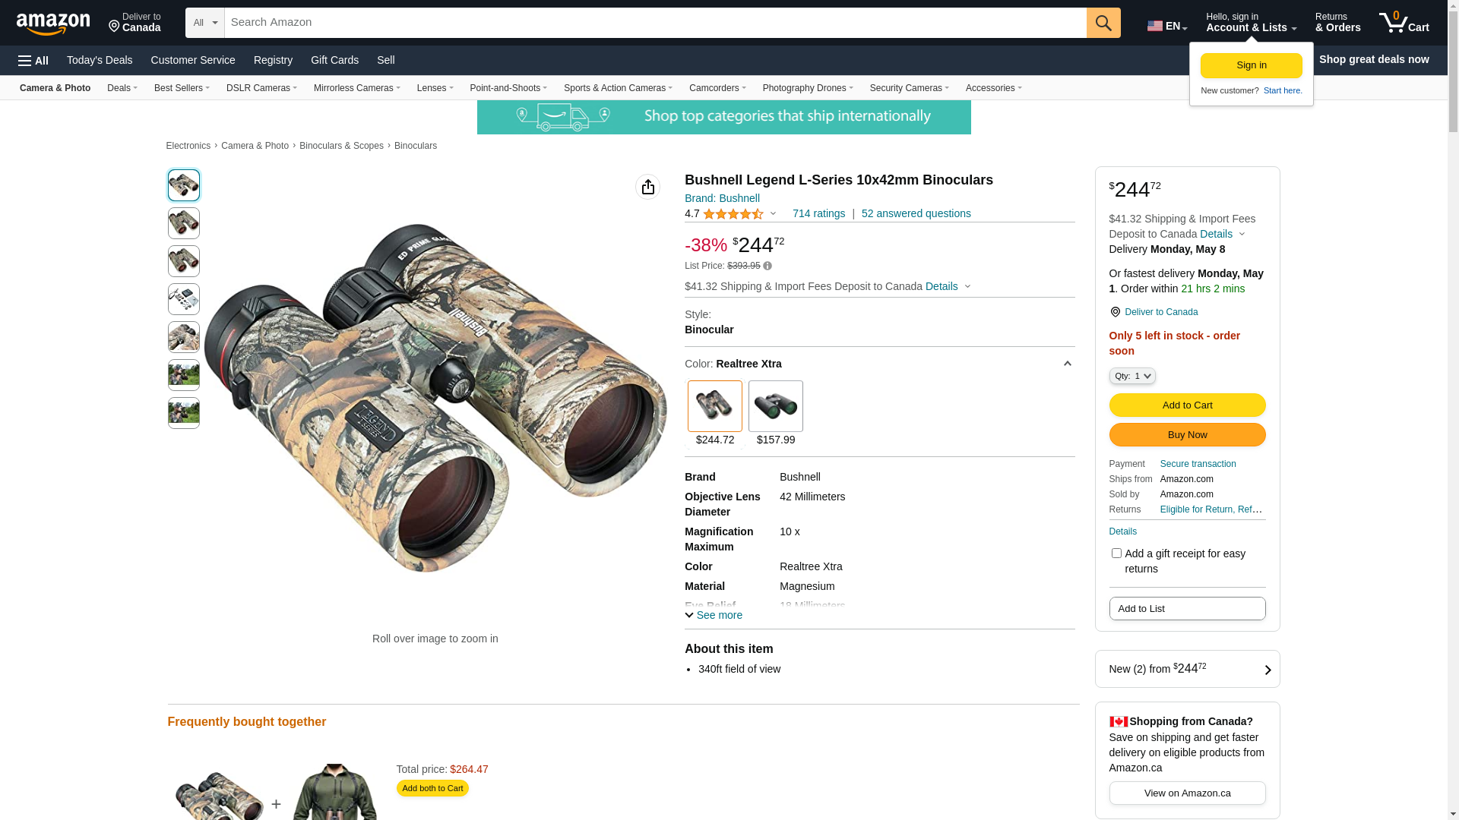
Task: Check the gift receipt checkbox
Action: click(1116, 553)
